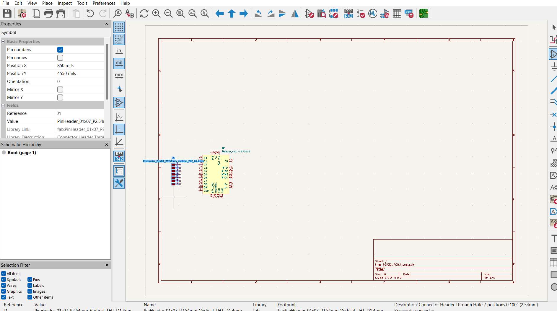Open the symbol fields table
The width and height of the screenshot is (557, 311).
coord(397,13)
